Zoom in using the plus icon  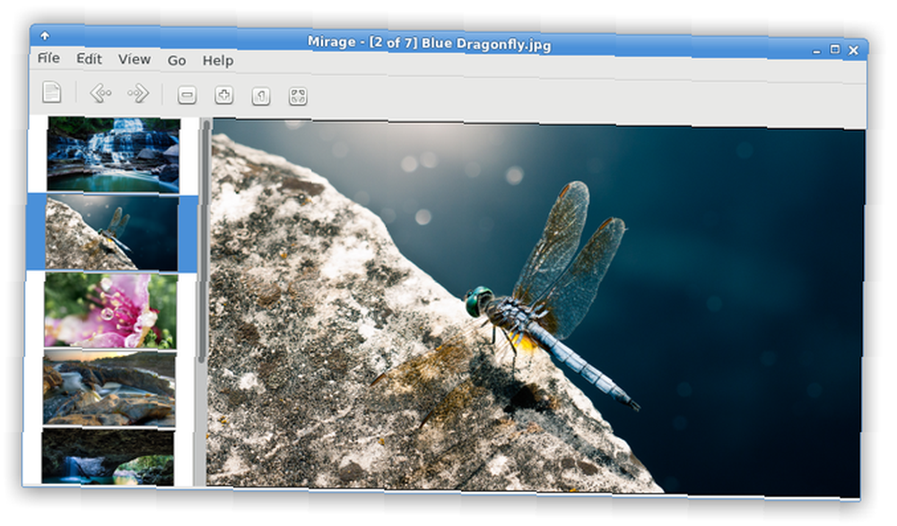point(223,95)
